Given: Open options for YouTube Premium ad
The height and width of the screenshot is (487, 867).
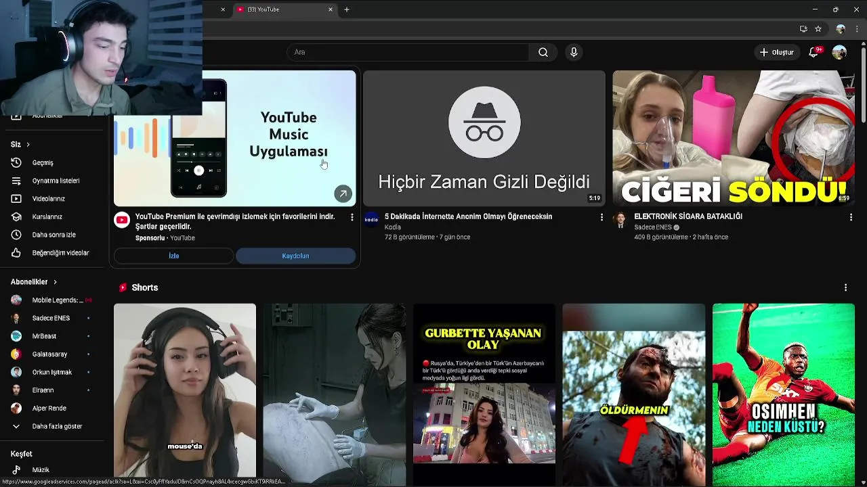Looking at the screenshot, I should point(352,217).
